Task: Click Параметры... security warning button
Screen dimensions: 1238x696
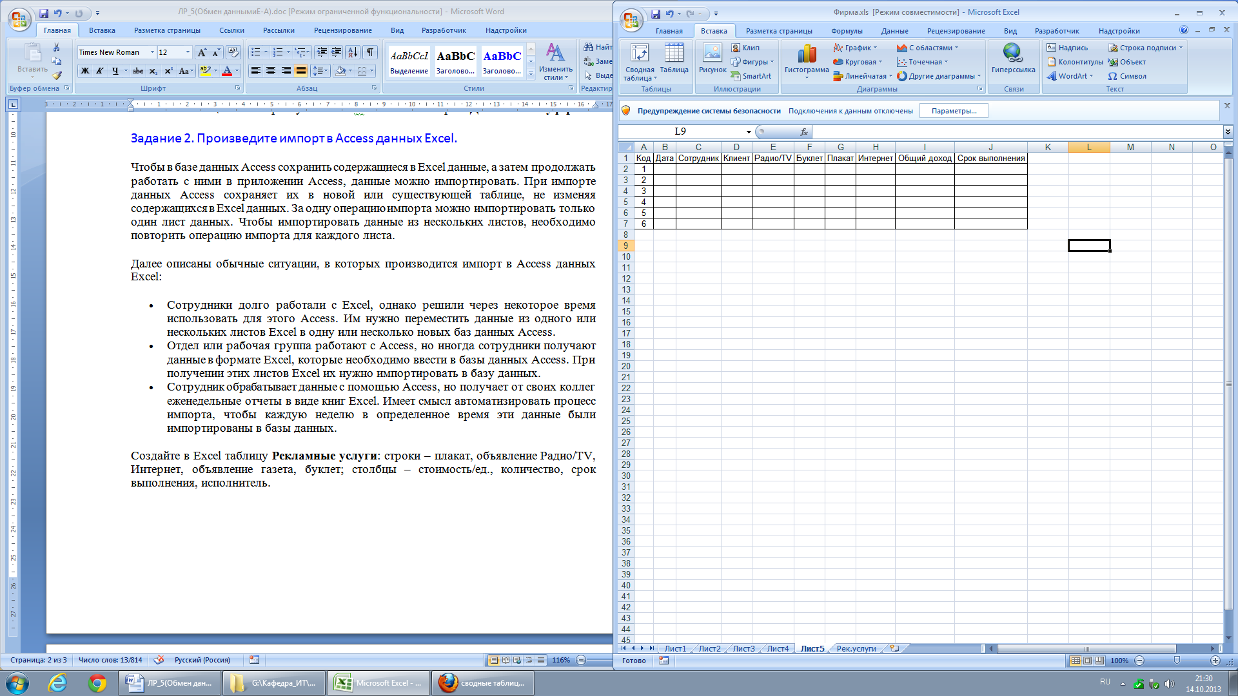Action: [954, 111]
